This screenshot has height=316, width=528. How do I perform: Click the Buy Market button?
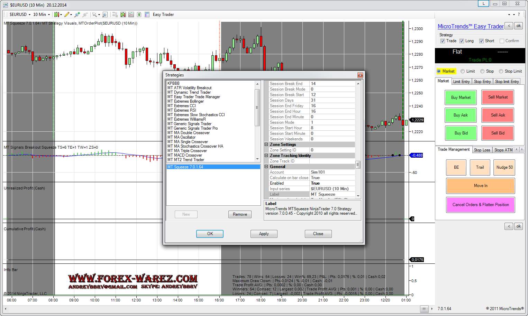461,97
